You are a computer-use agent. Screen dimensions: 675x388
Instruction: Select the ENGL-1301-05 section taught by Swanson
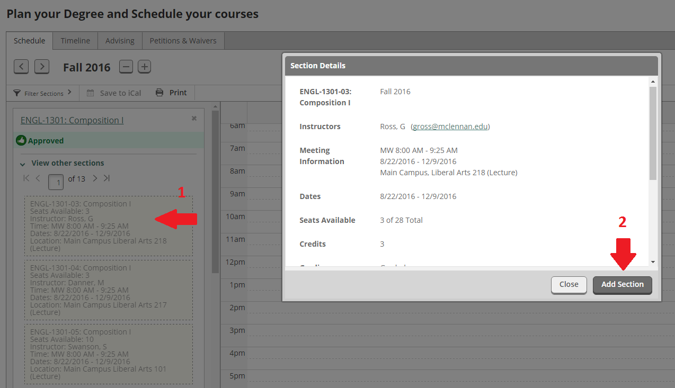(x=108, y=354)
